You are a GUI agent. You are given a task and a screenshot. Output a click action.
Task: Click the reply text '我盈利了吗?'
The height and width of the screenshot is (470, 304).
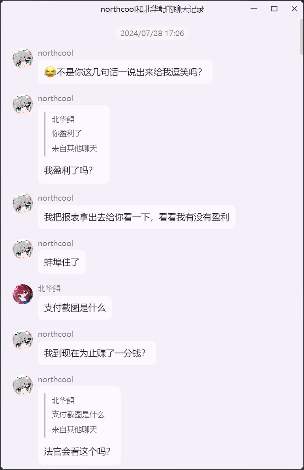(68, 171)
